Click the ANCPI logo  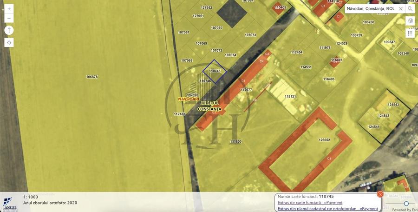click(x=10, y=203)
